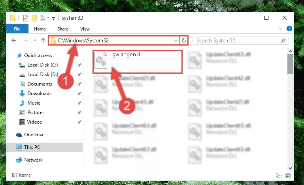Open the recent locations dropdown

[35, 40]
